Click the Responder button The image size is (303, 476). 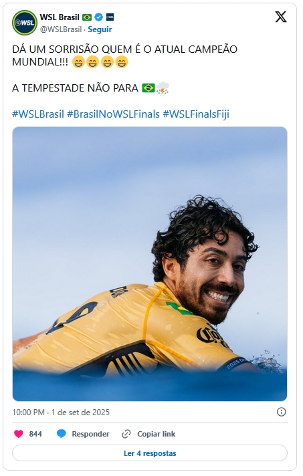[x=90, y=434]
